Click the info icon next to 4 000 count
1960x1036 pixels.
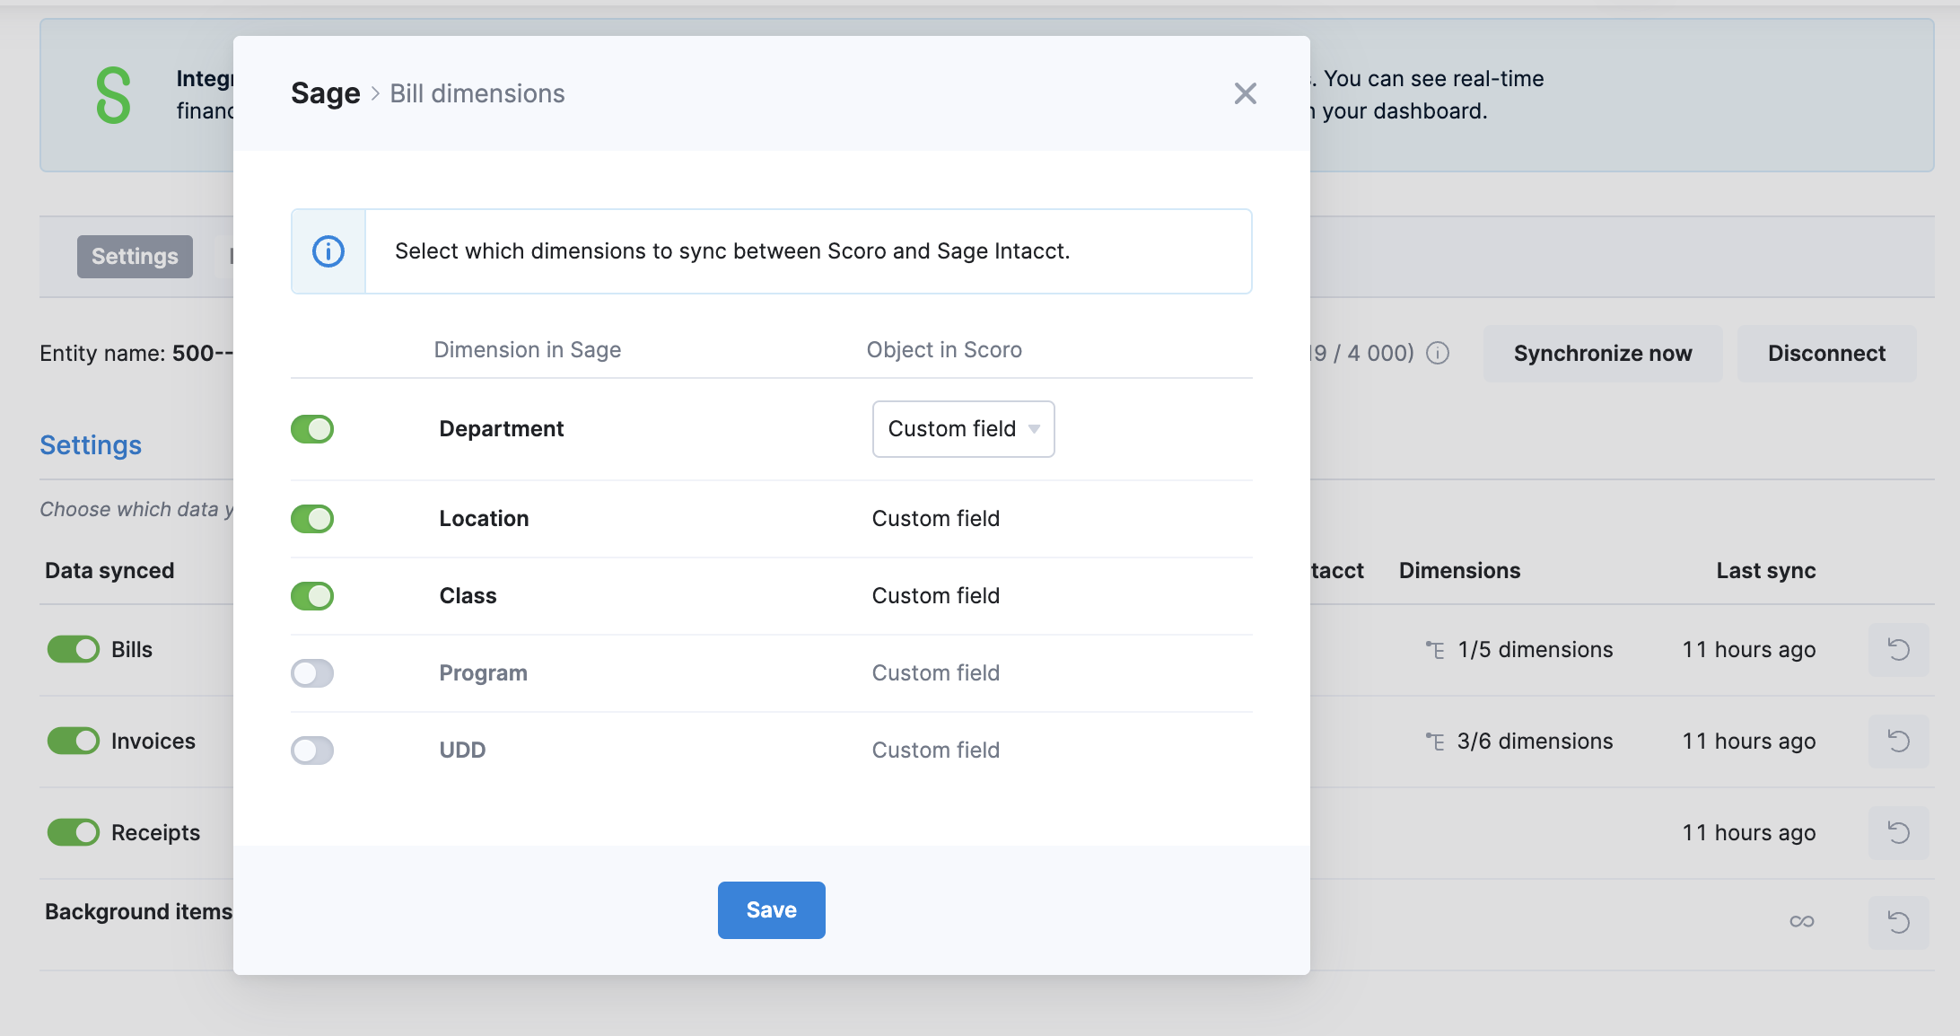click(x=1438, y=353)
